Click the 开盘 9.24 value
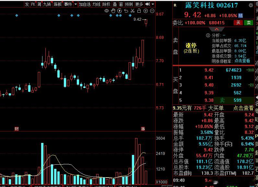 tap(249, 115)
